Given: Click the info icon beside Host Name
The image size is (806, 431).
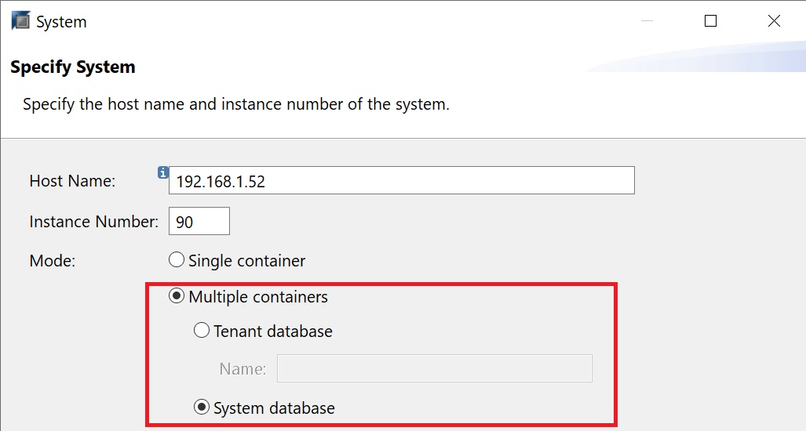Looking at the screenshot, I should 163,173.
